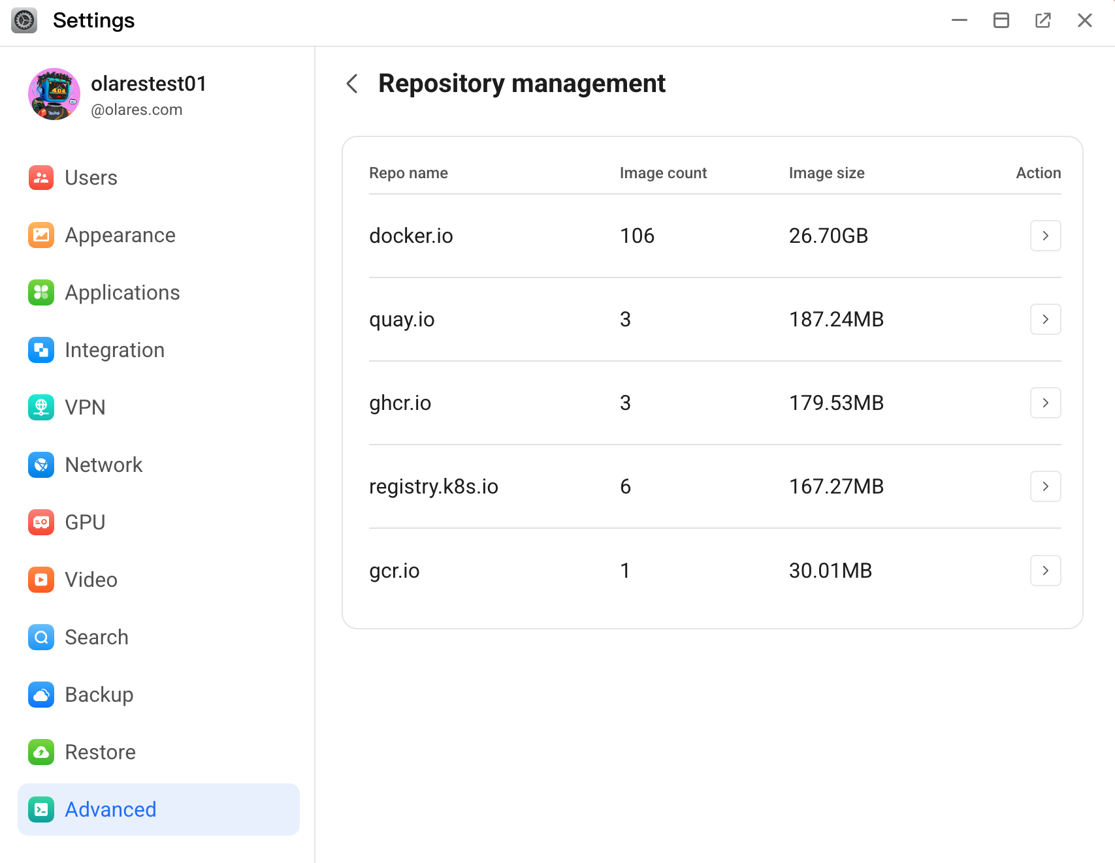Viewport: 1115px width, 863px height.
Task: Open Video settings via its play icon
Action: 41,580
